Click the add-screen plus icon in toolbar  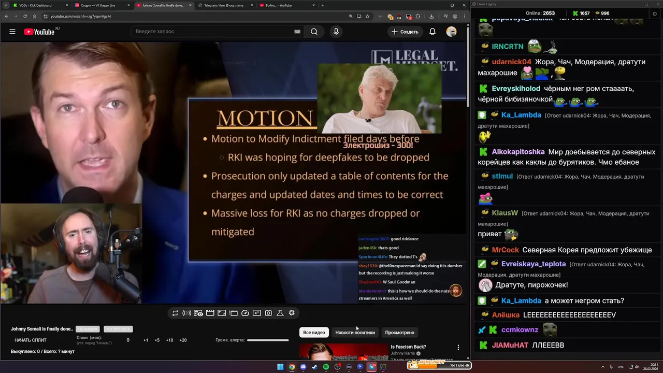[257, 313]
